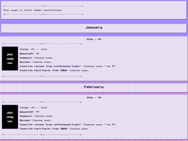This screenshot has width=188, height=141.
Task: Click February's ??th date header
Action: coord(94,98)
